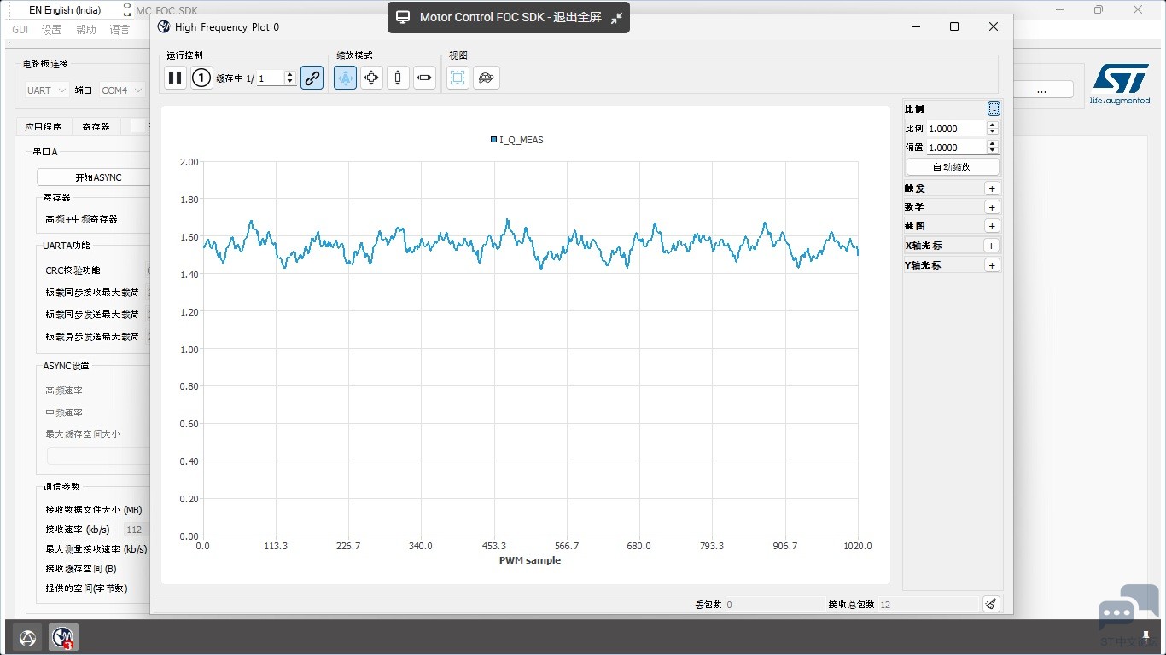Switch to the 寄存器 tab
1166x655 pixels.
pyautogui.click(x=96, y=126)
